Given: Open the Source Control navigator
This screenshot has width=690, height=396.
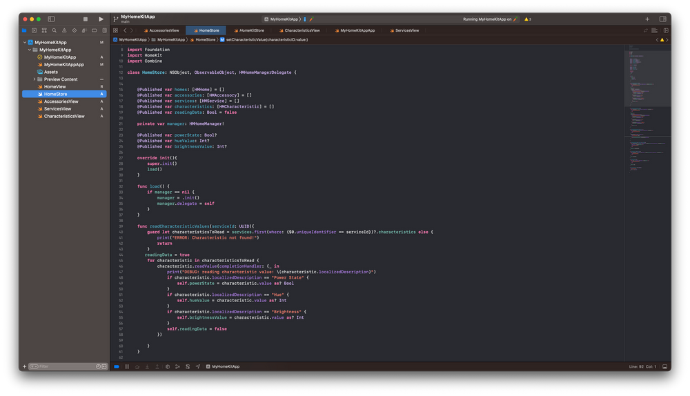Looking at the screenshot, I should [34, 30].
